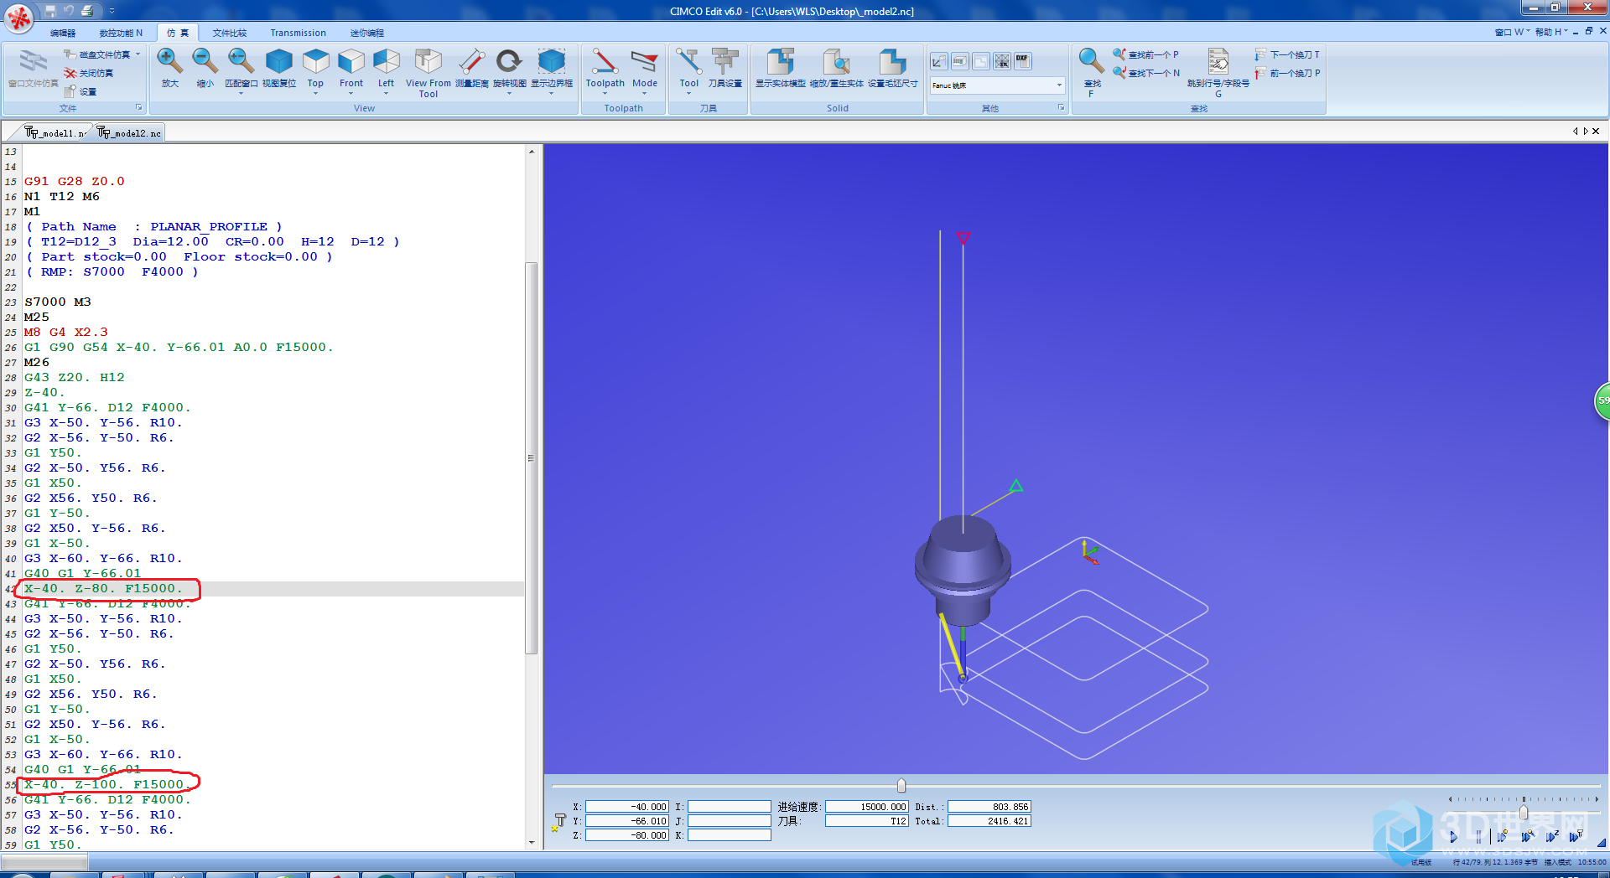Toggle the 显示边界框 bounding box icon
The width and height of the screenshot is (1610, 878).
[552, 62]
